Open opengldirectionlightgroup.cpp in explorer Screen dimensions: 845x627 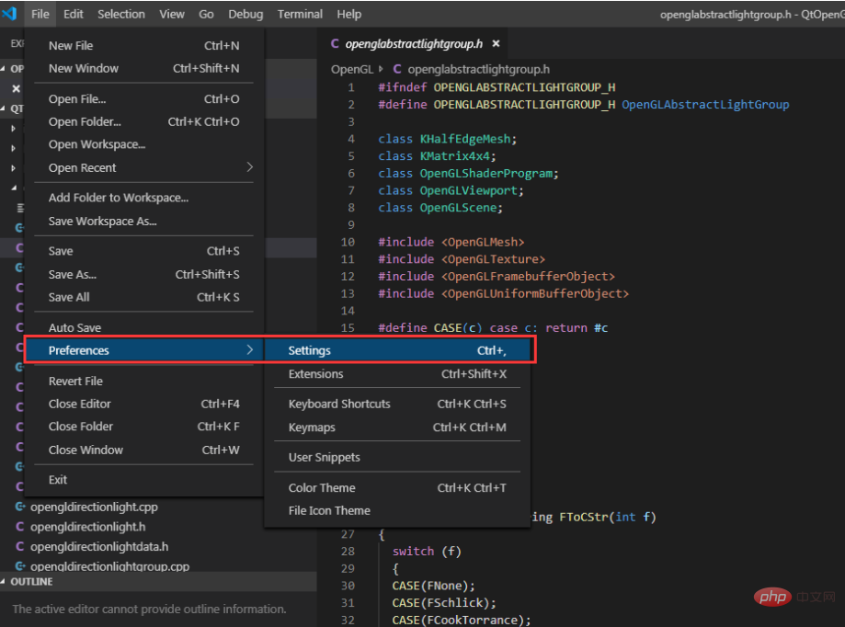(110, 566)
